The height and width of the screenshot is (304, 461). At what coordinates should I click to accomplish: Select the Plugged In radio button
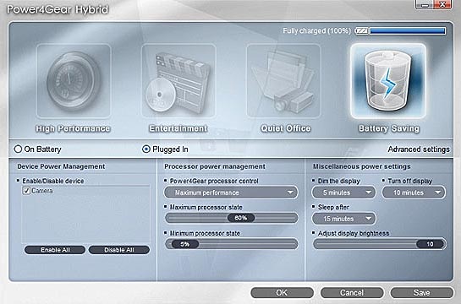click(x=146, y=149)
